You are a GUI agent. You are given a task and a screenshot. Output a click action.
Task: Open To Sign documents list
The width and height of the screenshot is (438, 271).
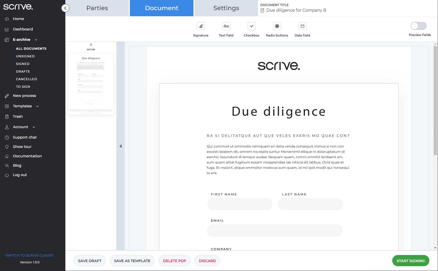pos(23,87)
